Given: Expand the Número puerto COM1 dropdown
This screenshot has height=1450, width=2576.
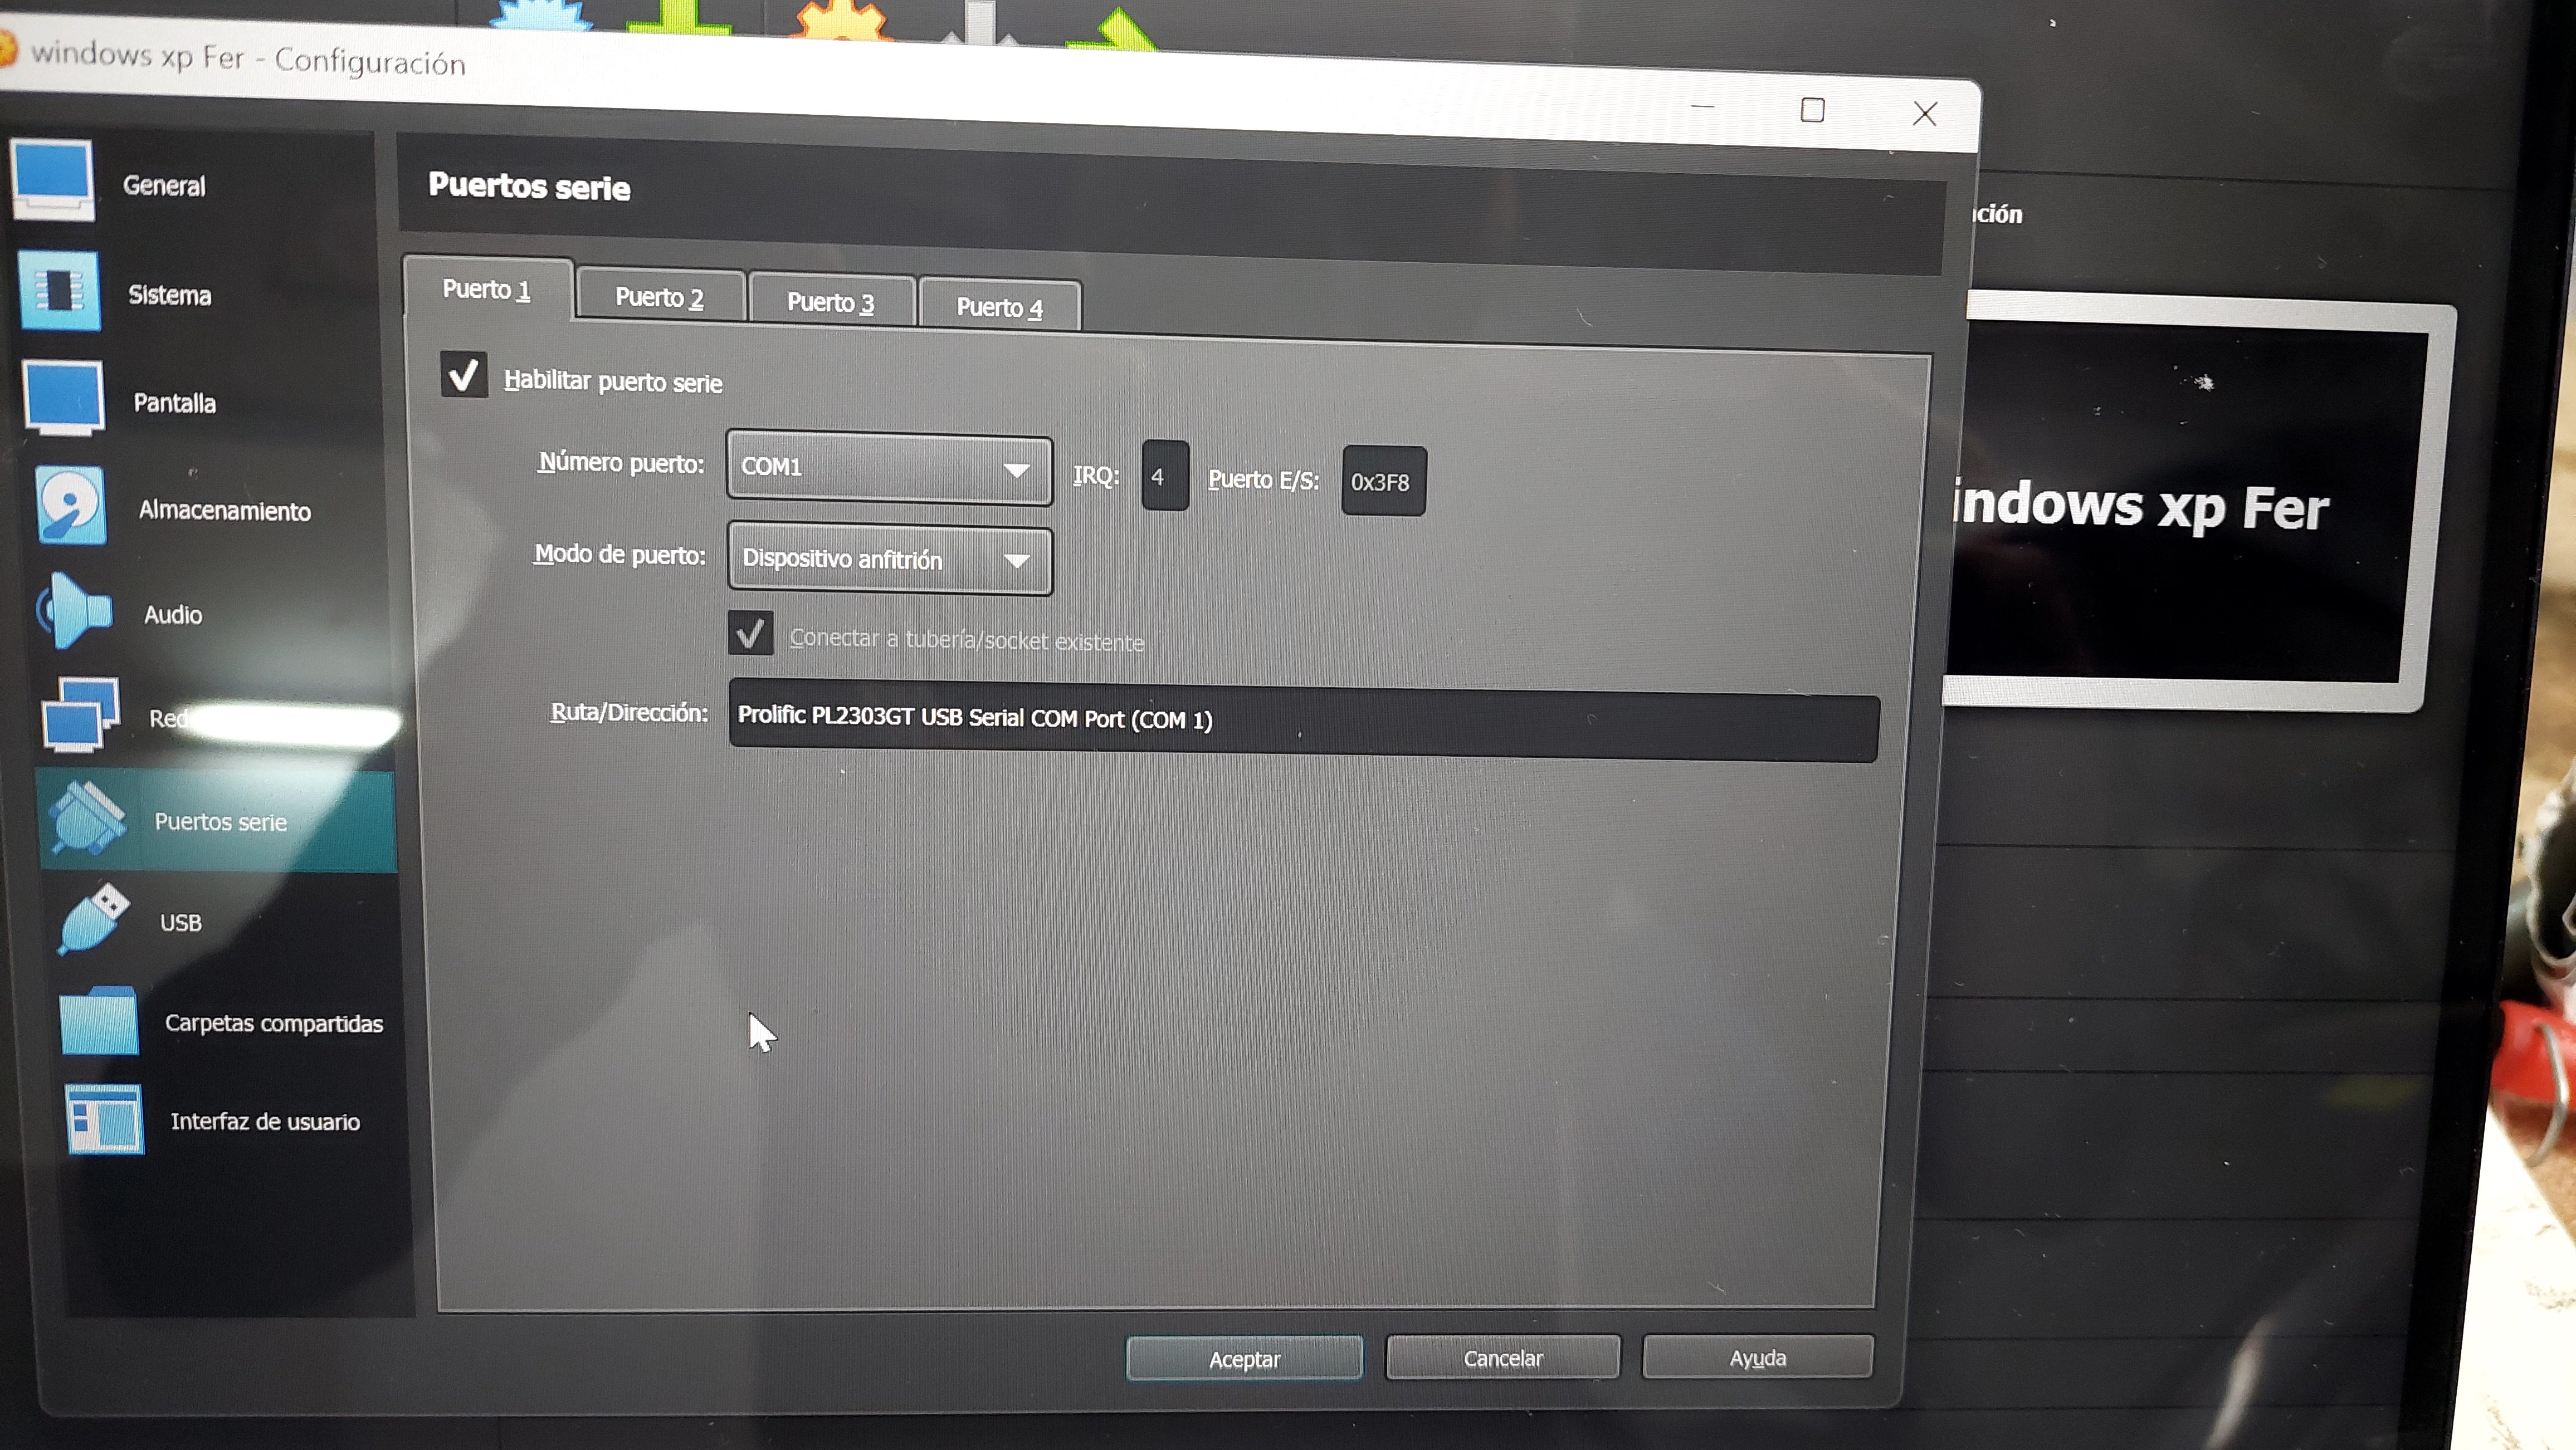Looking at the screenshot, I should point(889,469).
